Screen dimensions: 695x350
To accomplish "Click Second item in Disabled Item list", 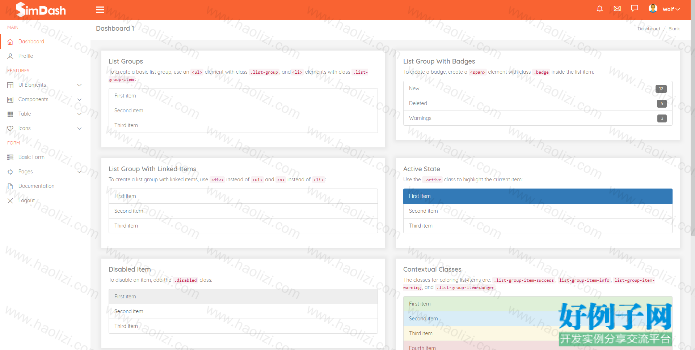I will pyautogui.click(x=243, y=311).
